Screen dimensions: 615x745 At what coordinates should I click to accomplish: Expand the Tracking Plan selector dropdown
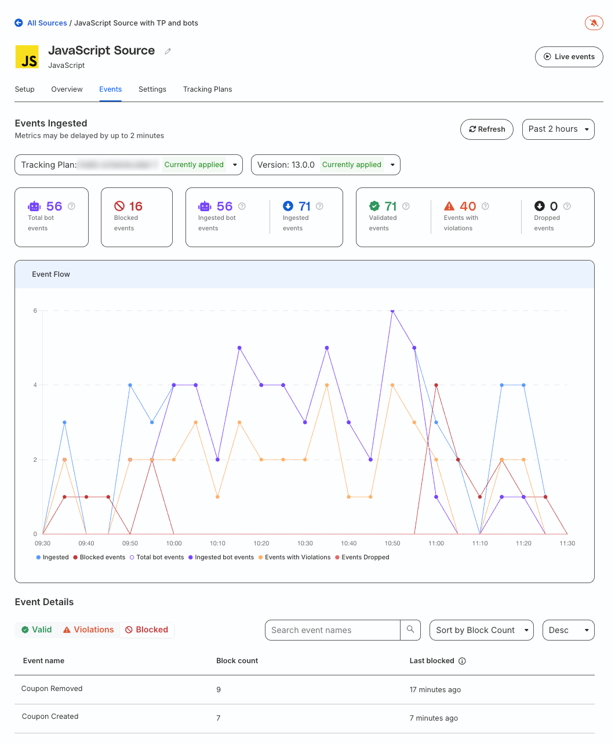point(129,165)
